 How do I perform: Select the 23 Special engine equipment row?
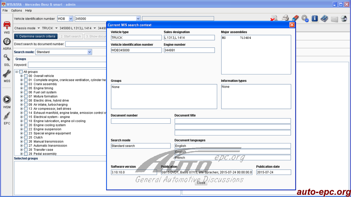click(x=50, y=133)
